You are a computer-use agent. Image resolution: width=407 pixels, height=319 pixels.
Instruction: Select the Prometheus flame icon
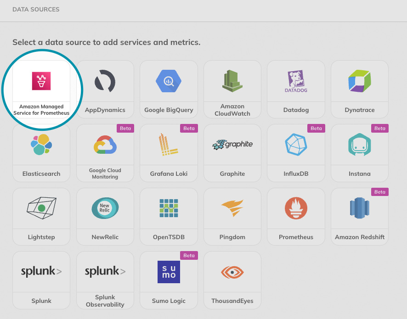296,208
